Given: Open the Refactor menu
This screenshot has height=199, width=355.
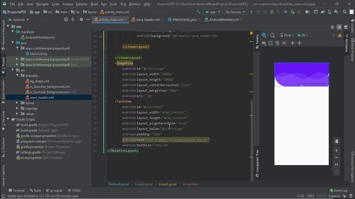Looking at the screenshot, I should (x=82, y=4).
